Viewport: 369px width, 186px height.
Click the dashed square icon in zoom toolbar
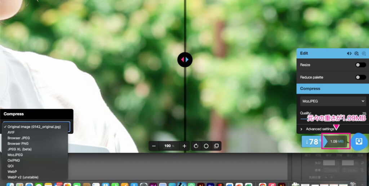(x=216, y=146)
